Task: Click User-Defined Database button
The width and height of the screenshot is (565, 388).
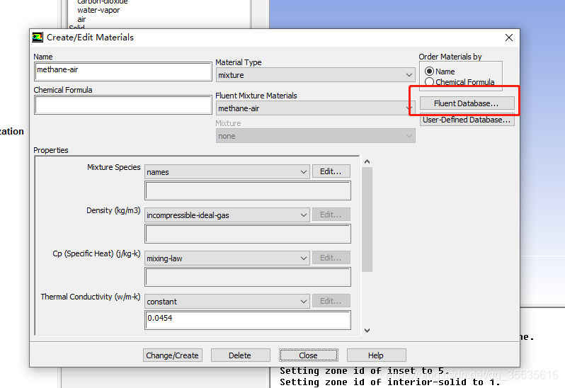Action: pyautogui.click(x=467, y=120)
